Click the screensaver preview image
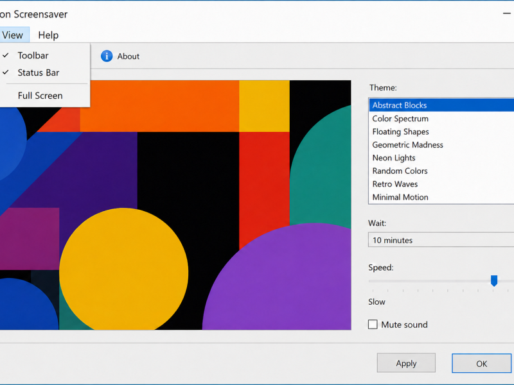This screenshot has width=514, height=385. click(x=175, y=205)
